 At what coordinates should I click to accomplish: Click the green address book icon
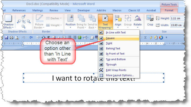pyautogui.click(x=80, y=38)
